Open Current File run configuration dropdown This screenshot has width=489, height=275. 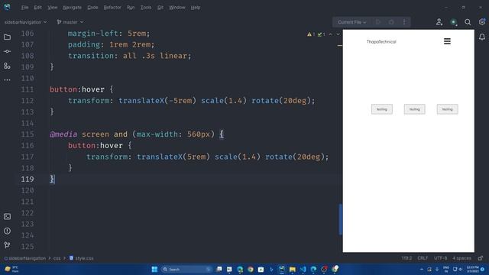click(x=351, y=22)
